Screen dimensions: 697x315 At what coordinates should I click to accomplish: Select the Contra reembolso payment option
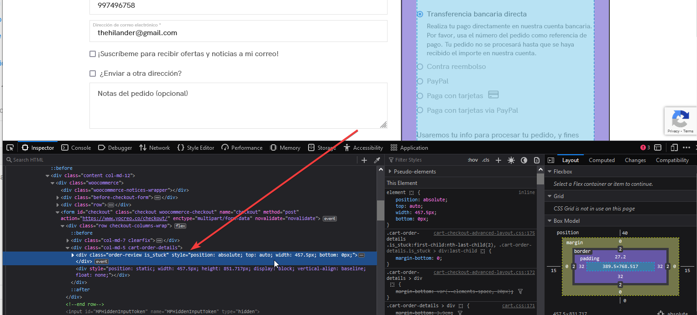pyautogui.click(x=420, y=67)
